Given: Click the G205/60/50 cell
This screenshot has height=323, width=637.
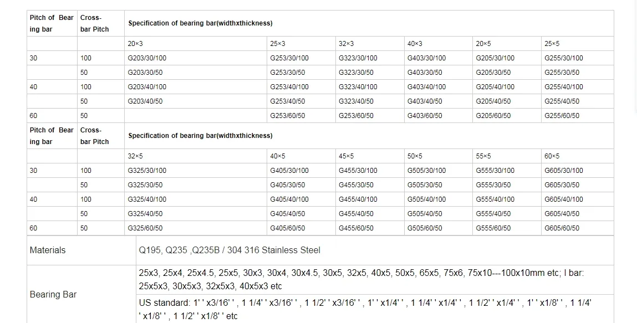Looking at the screenshot, I should 493,116.
